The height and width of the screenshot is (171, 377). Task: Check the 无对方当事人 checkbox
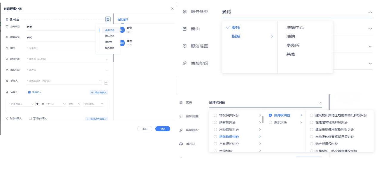[x=30, y=118]
